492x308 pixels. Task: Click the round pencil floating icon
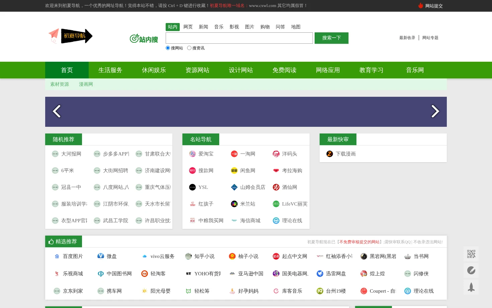(471, 271)
